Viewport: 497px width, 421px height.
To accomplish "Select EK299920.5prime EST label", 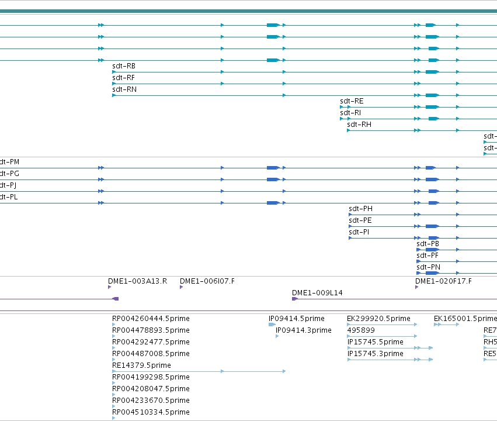I will 378,319.
